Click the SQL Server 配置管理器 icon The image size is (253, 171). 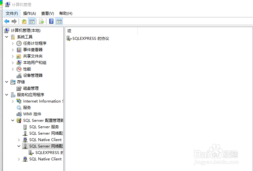point(19,121)
